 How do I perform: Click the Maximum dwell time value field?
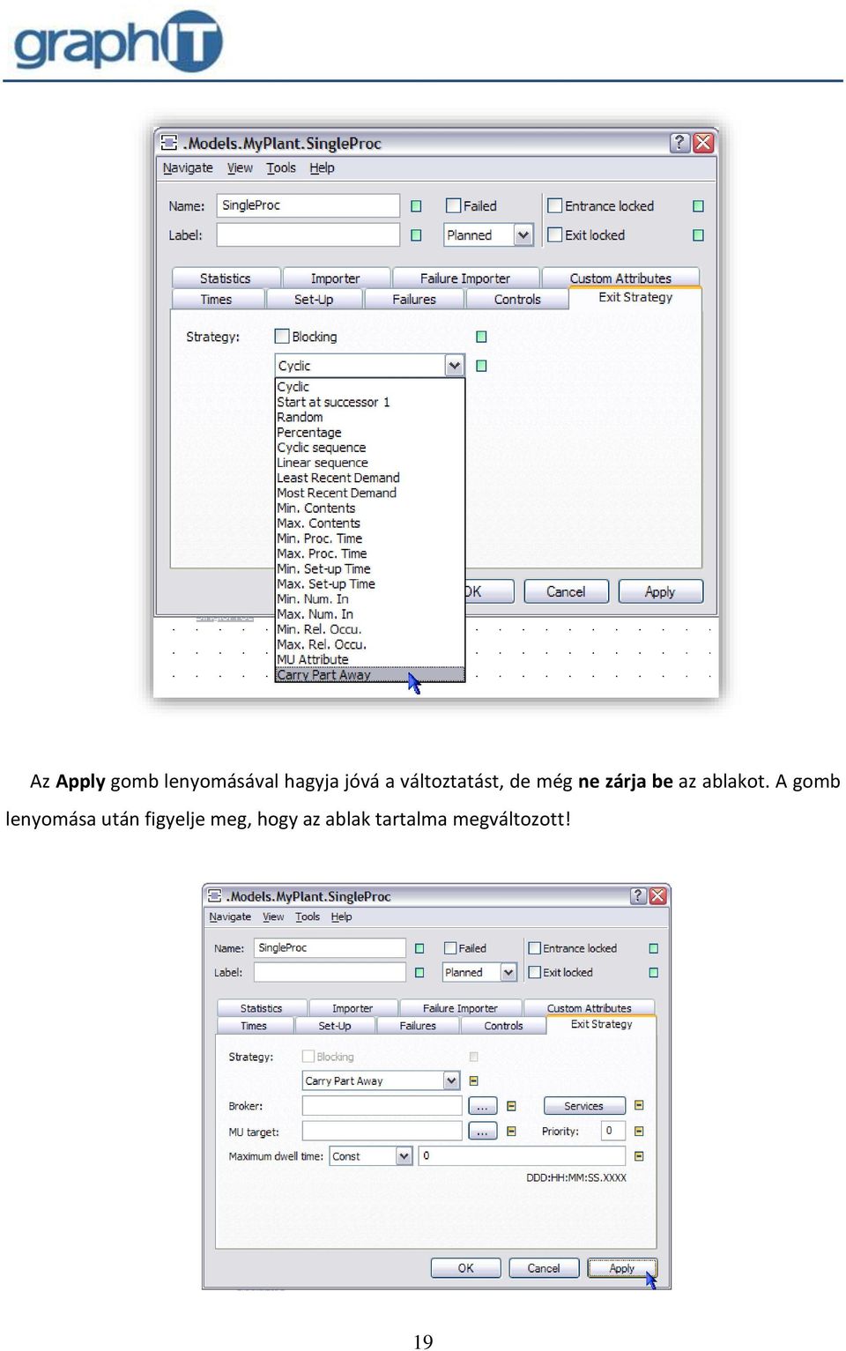pos(522,1155)
